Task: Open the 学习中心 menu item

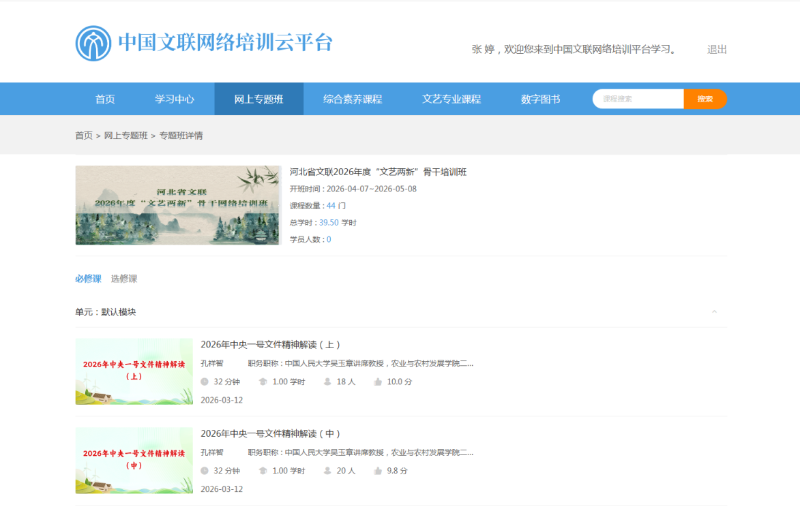Action: [175, 99]
